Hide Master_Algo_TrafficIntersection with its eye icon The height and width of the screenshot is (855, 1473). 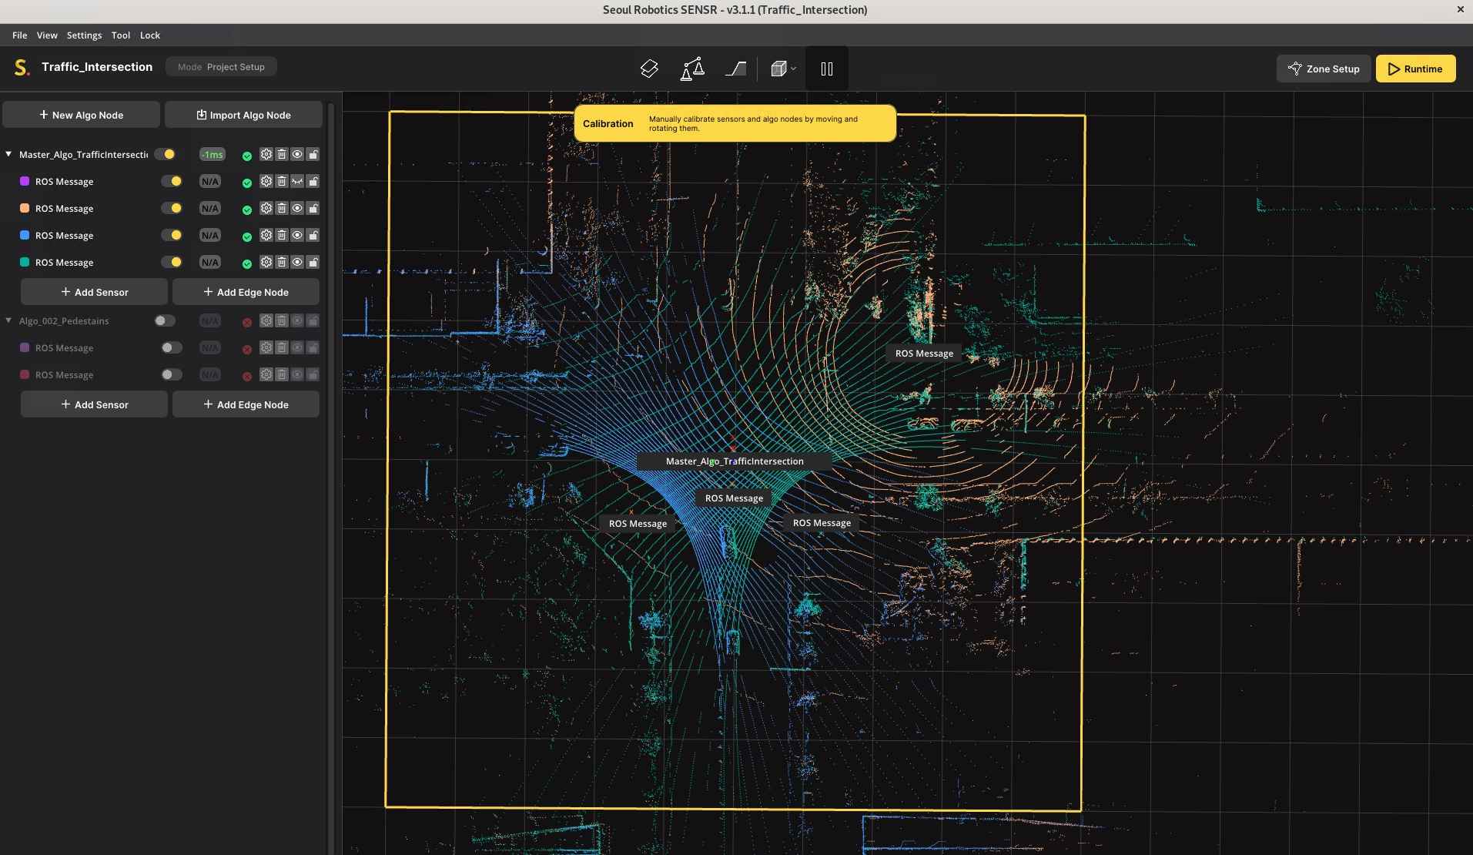[x=297, y=154]
